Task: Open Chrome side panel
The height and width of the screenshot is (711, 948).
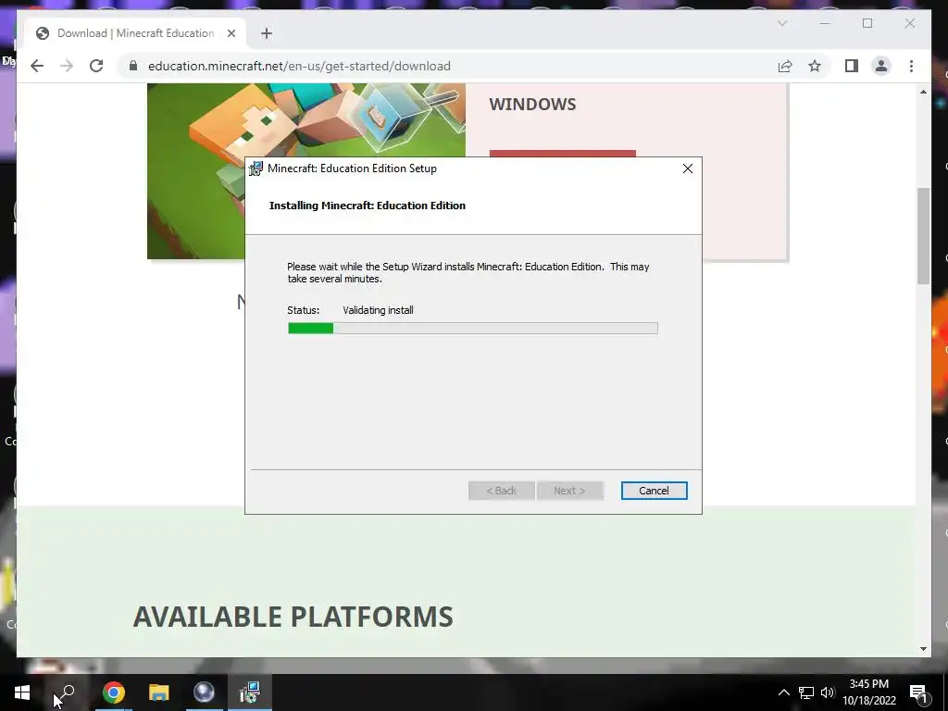Action: click(852, 66)
